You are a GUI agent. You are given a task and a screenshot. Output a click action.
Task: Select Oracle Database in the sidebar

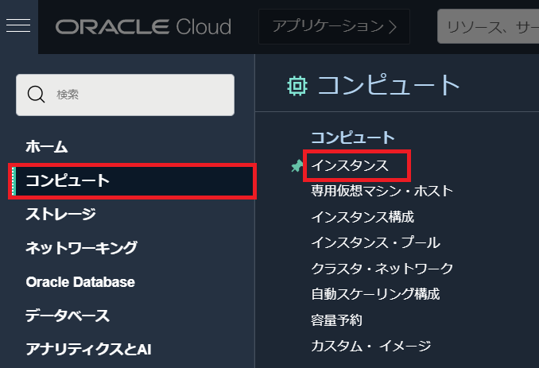pyautogui.click(x=79, y=281)
